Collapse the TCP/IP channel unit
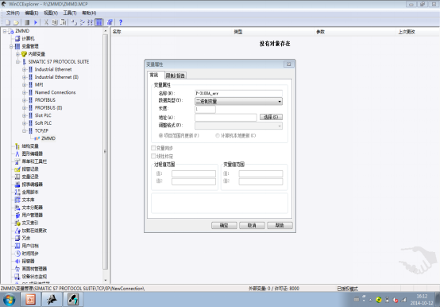 coord(24,130)
